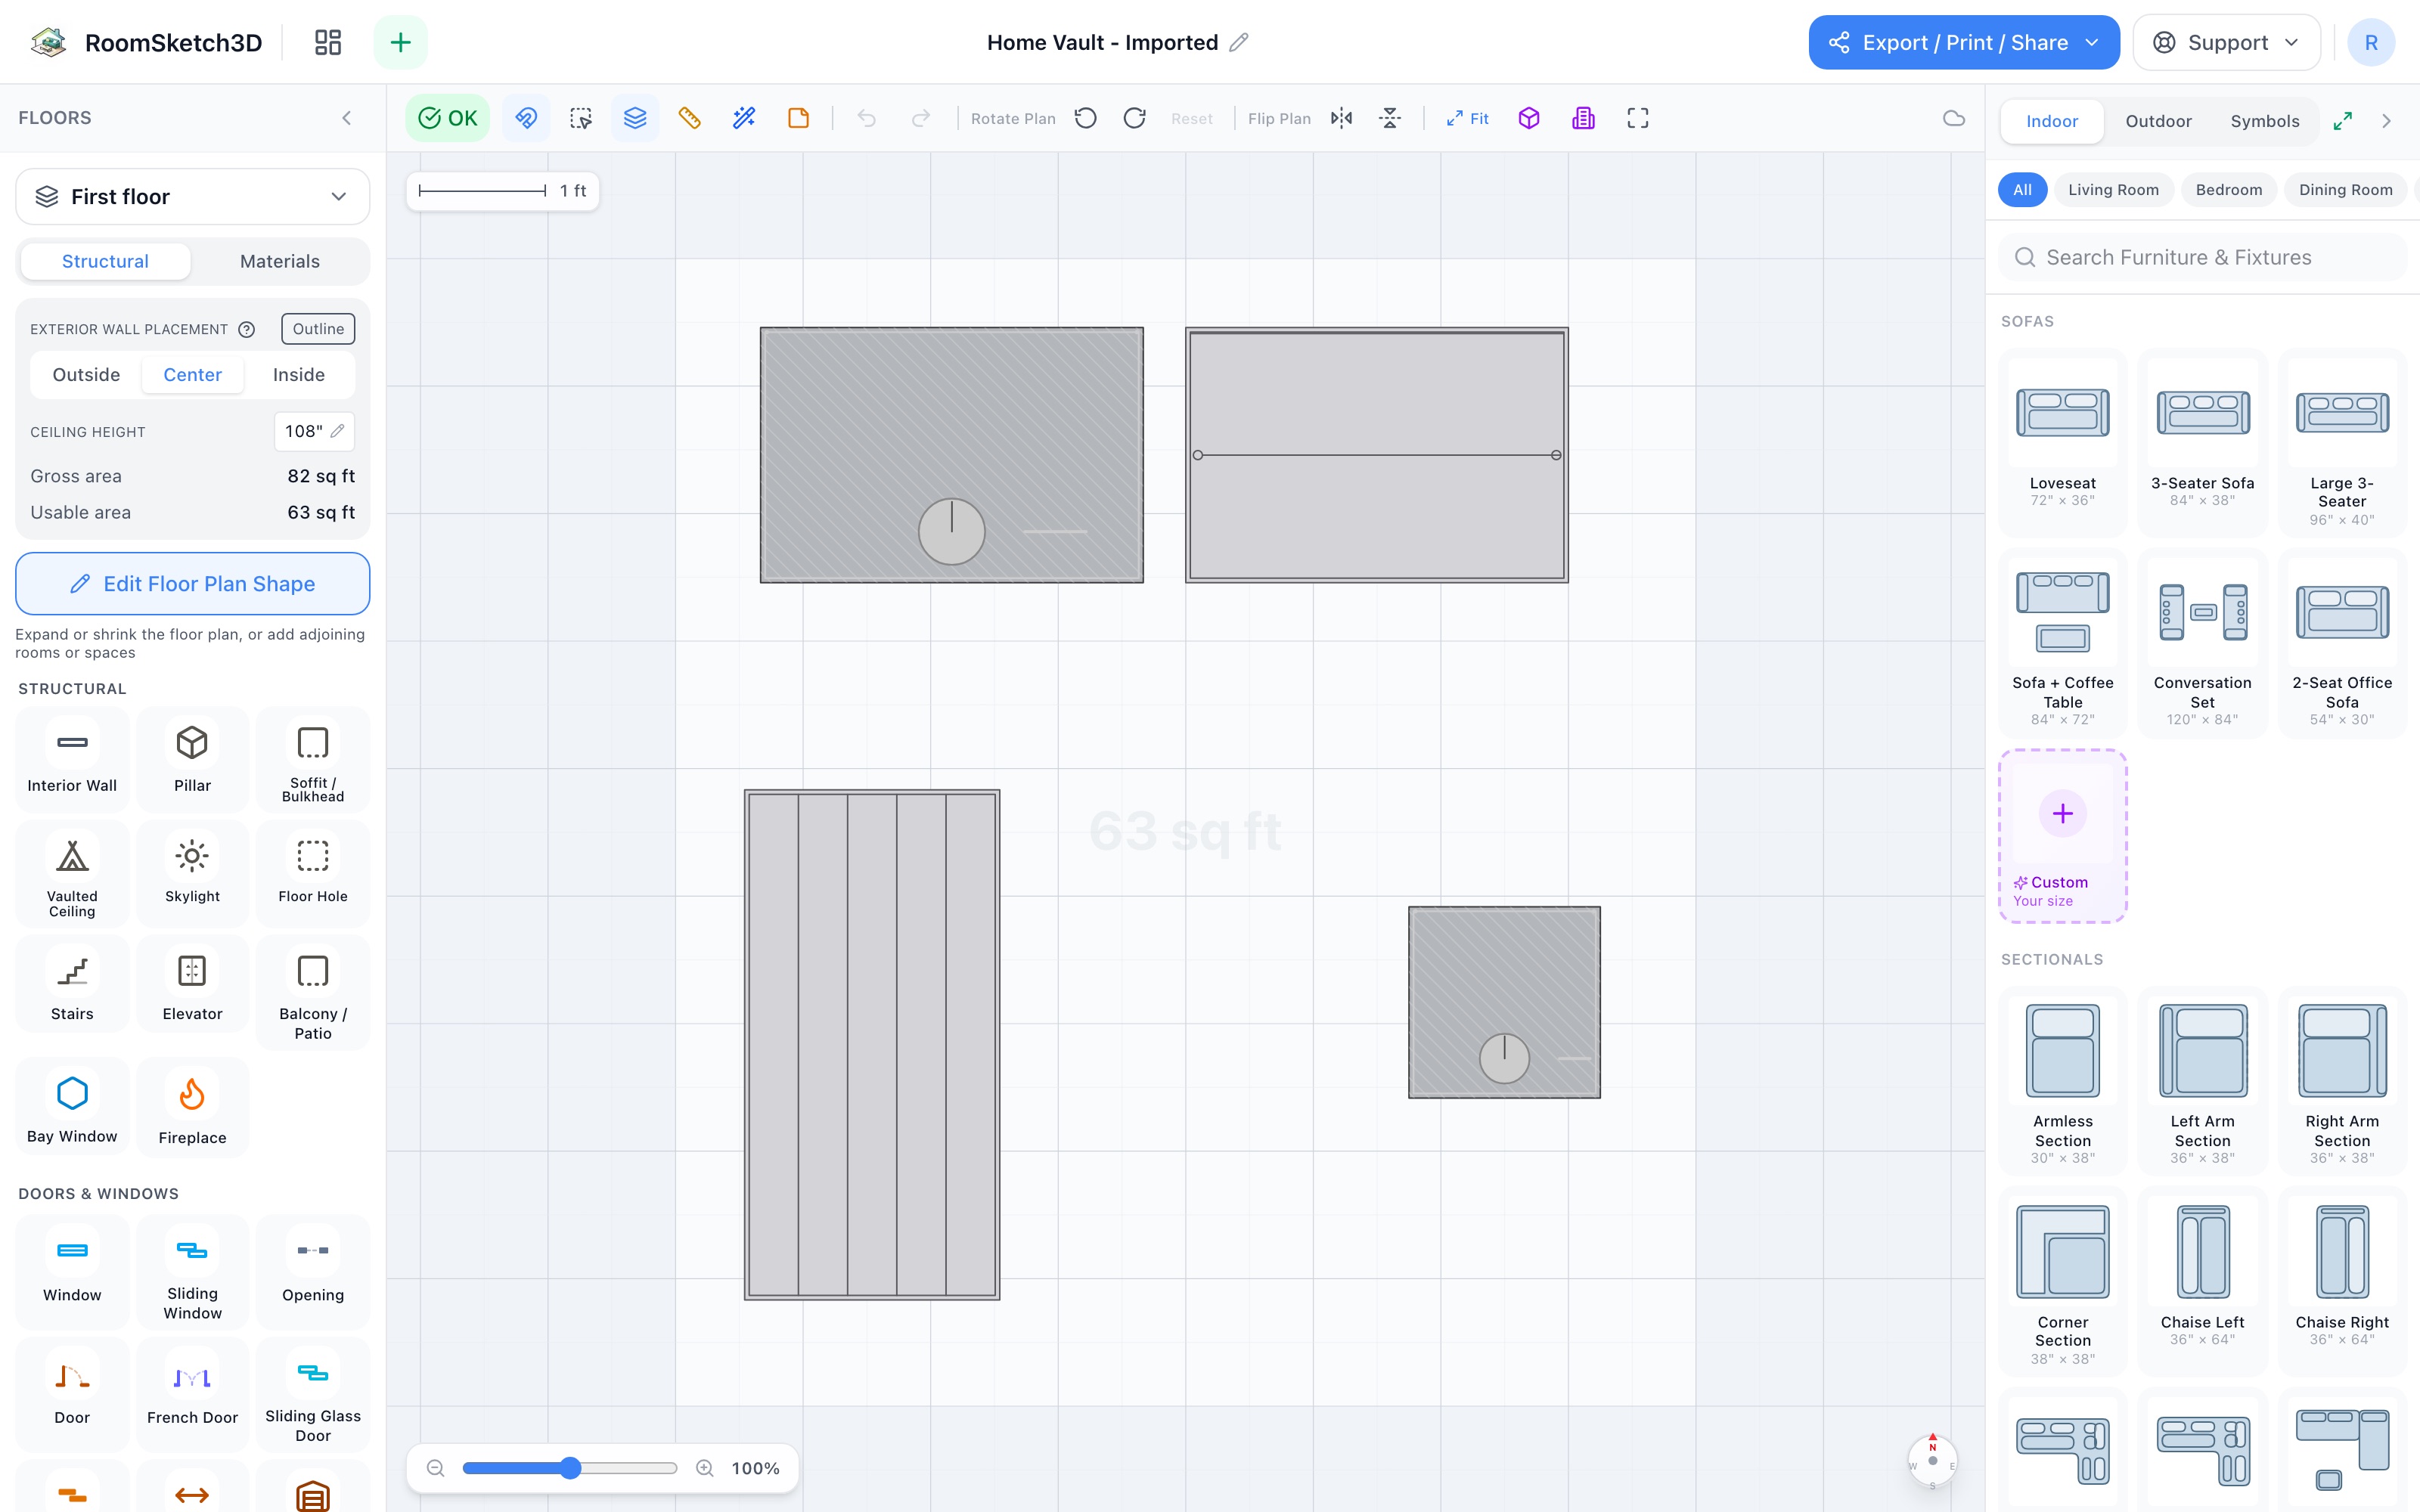Click the cloud sync status icon
The height and width of the screenshot is (1512, 2420).
[x=1953, y=118]
